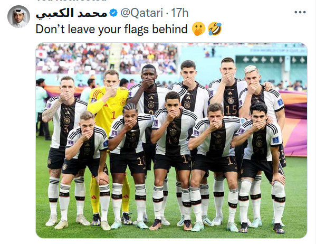Click the "Don't leave your flags behind" text

tap(112, 29)
